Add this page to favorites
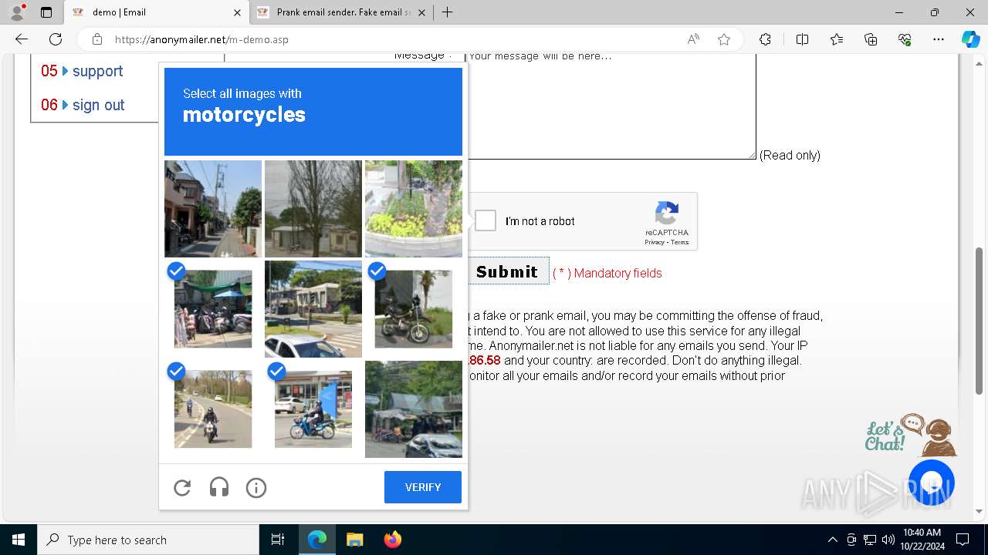Screen dimensions: 988x555 coord(724,39)
